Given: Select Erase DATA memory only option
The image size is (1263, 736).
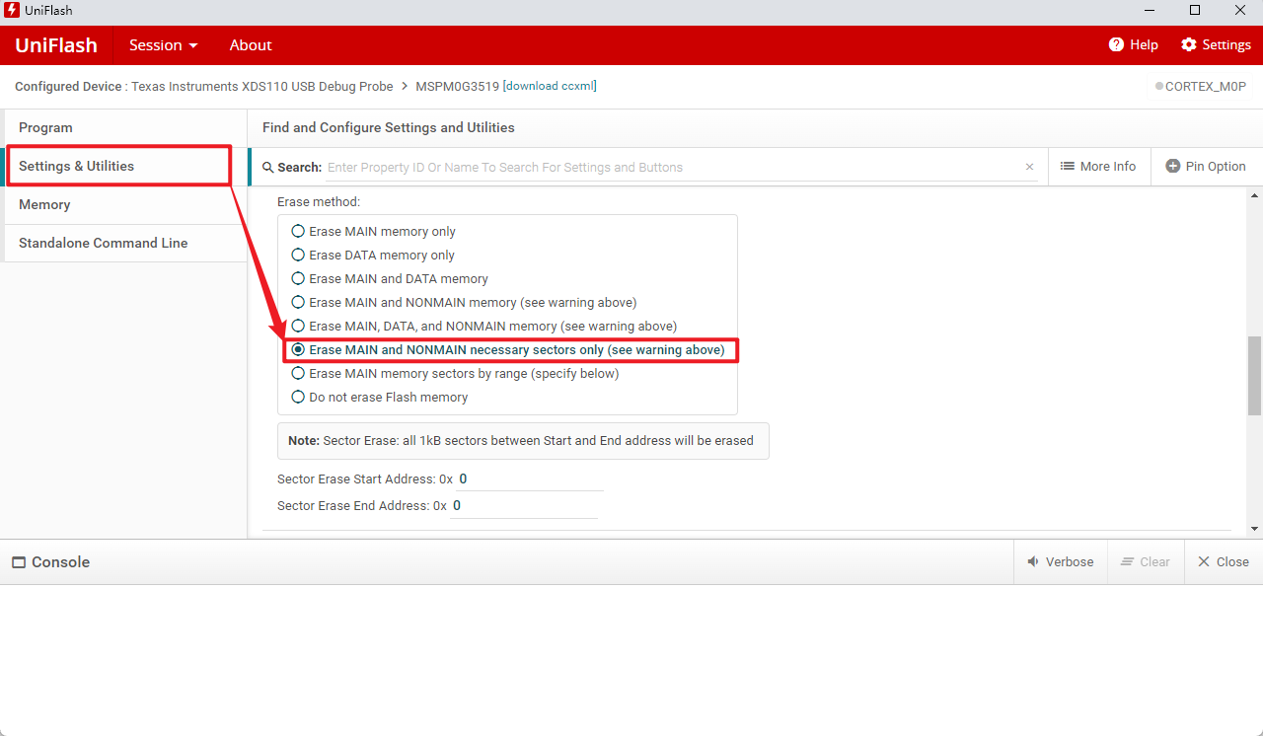Looking at the screenshot, I should (x=298, y=255).
